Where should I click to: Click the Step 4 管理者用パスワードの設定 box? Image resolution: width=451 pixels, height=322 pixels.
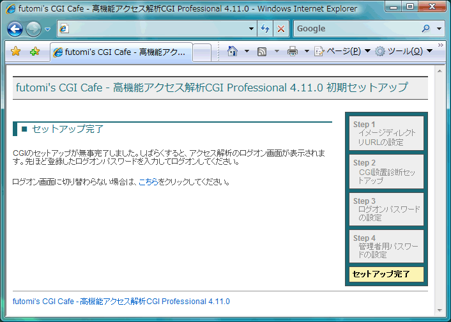tap(386, 247)
